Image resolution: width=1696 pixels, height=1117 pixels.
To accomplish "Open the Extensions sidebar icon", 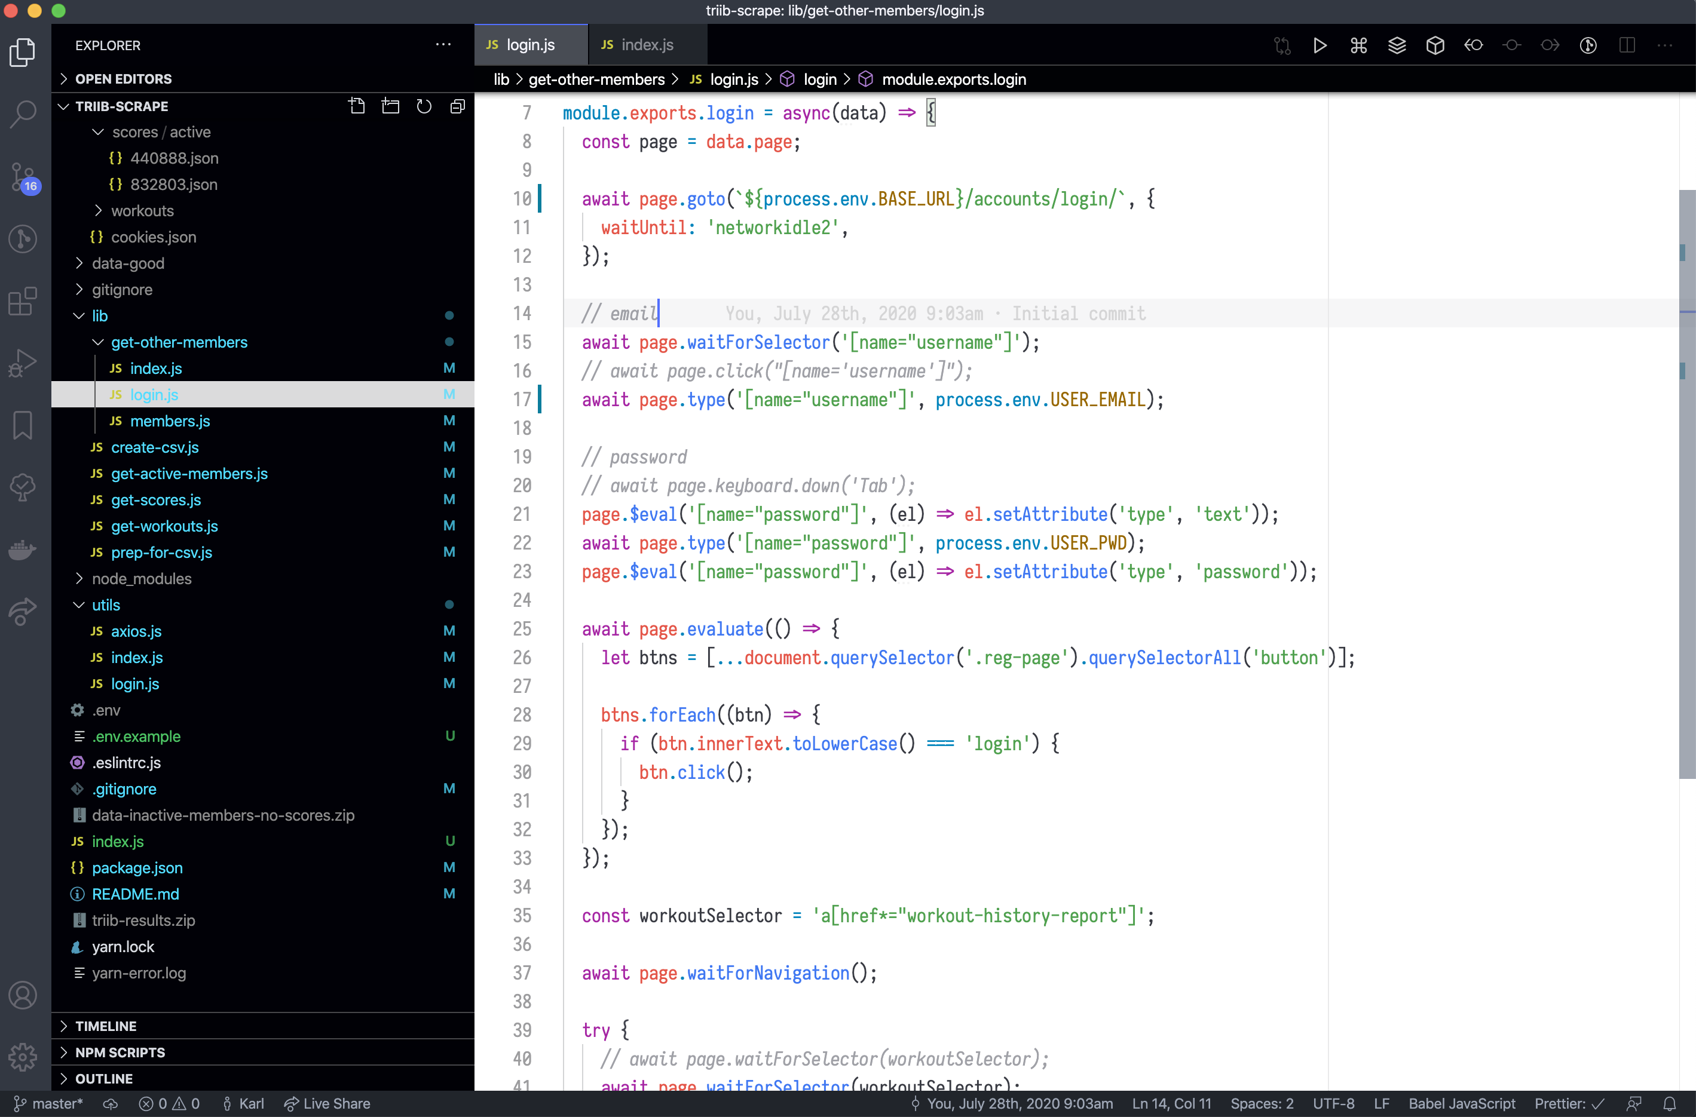I will click(x=23, y=301).
